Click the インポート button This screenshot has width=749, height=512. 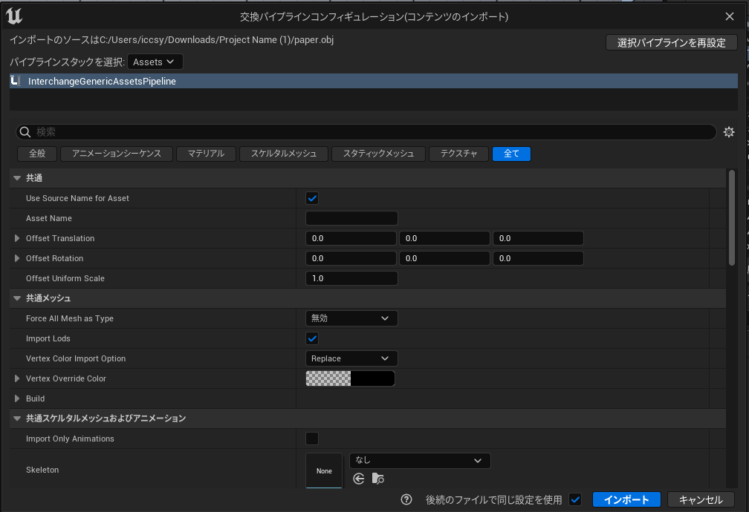626,499
